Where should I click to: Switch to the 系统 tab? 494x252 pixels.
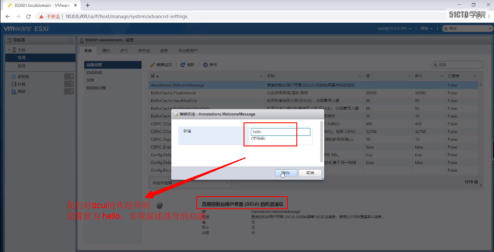click(88, 50)
